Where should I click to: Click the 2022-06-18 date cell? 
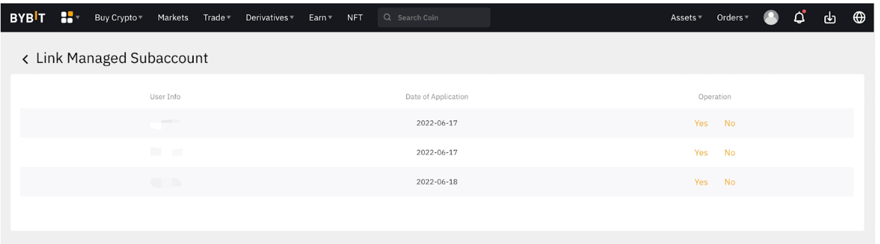coord(437,182)
